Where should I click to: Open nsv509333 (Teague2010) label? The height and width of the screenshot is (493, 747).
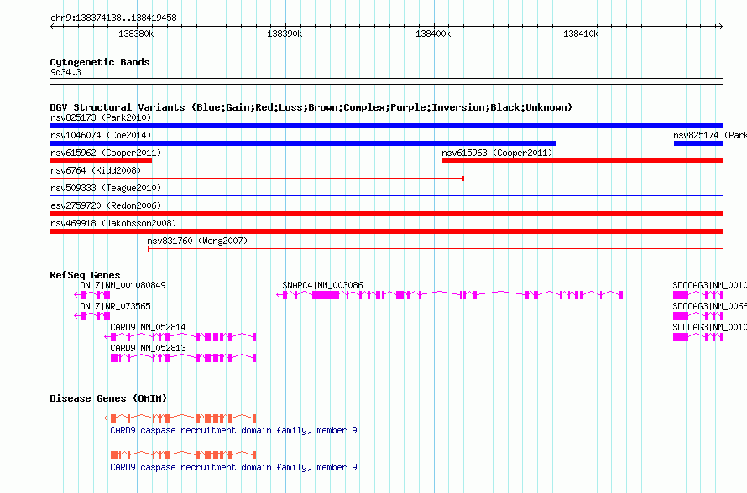pyautogui.click(x=106, y=188)
